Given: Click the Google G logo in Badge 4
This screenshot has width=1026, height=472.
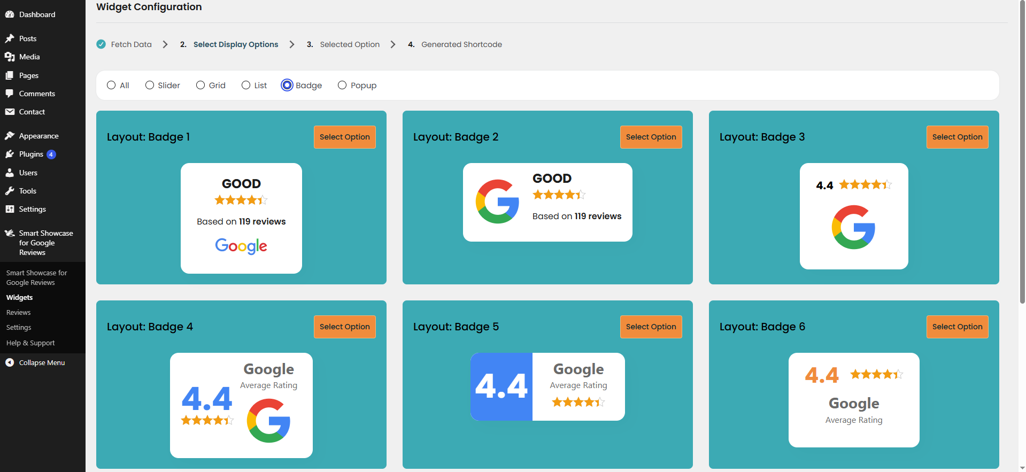Looking at the screenshot, I should (268, 421).
